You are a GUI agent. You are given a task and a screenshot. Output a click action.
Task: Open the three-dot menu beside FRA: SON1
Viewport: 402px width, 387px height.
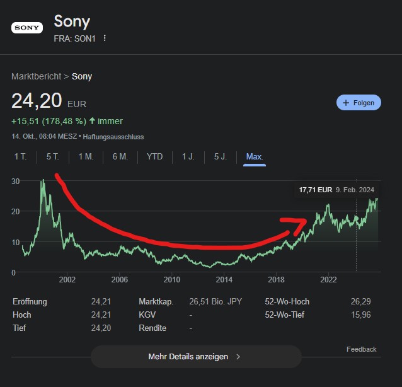105,38
